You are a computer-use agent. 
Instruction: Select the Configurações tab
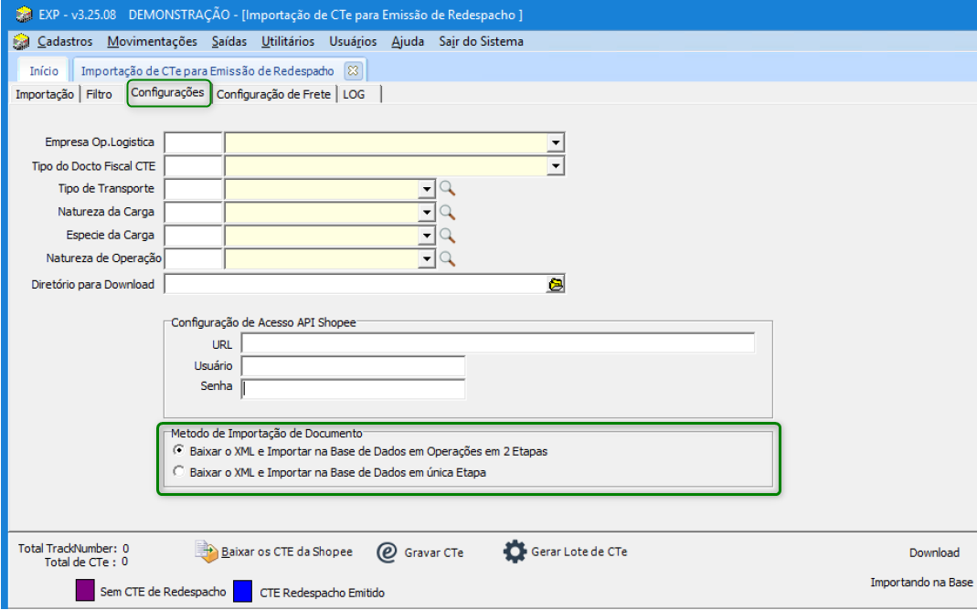[167, 92]
